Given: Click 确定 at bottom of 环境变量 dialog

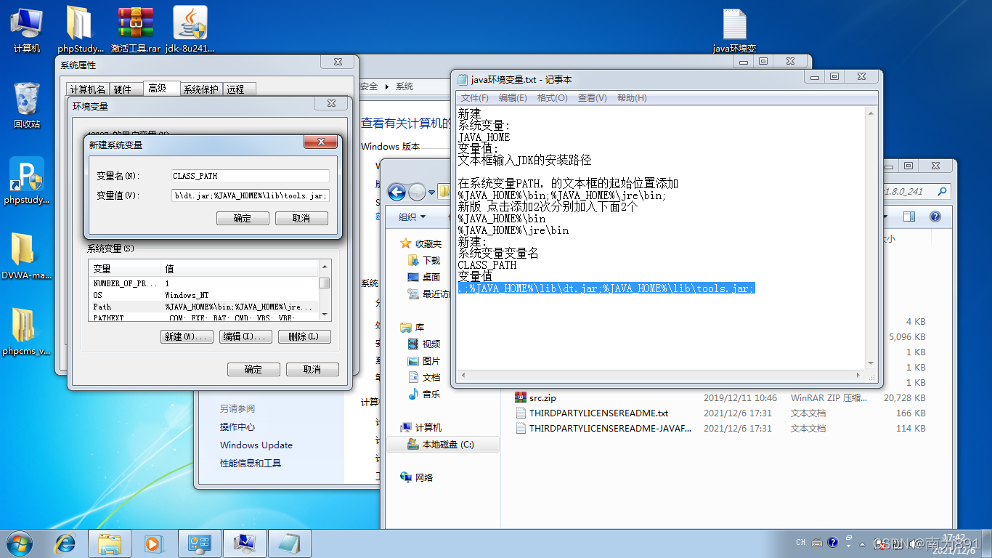Looking at the screenshot, I should [253, 369].
